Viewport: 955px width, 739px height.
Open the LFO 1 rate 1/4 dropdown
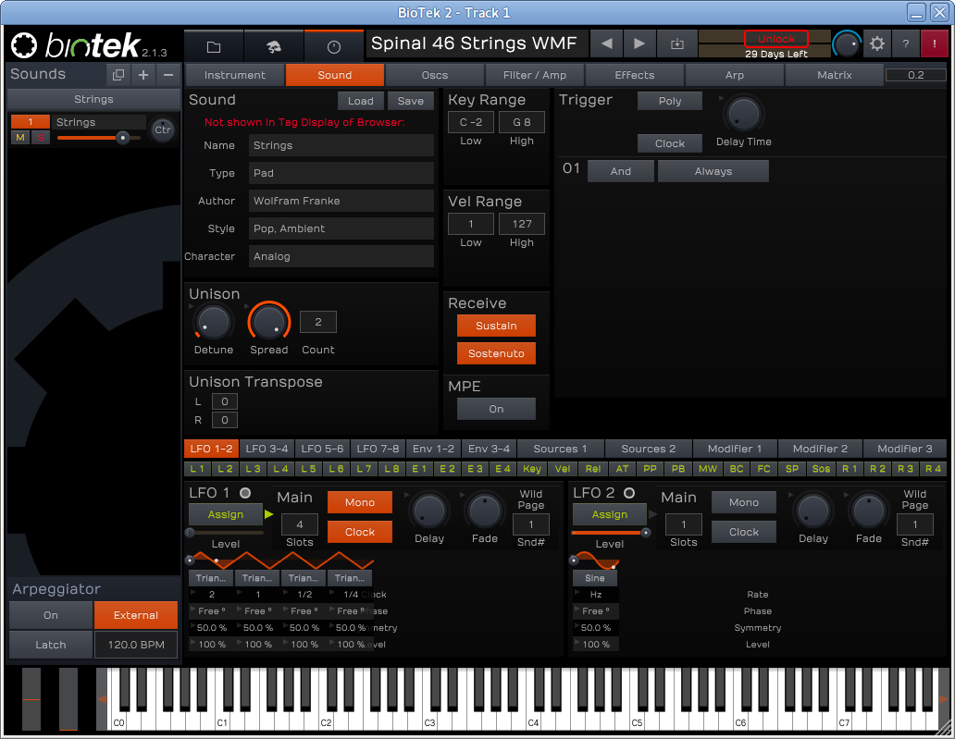(x=350, y=595)
